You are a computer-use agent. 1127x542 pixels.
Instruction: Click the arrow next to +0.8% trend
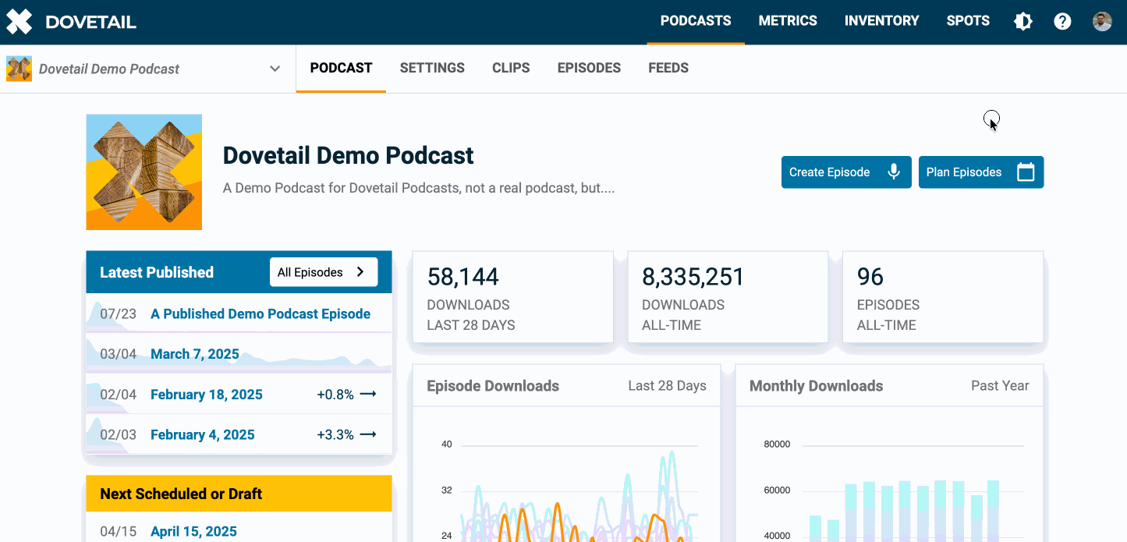[368, 395]
